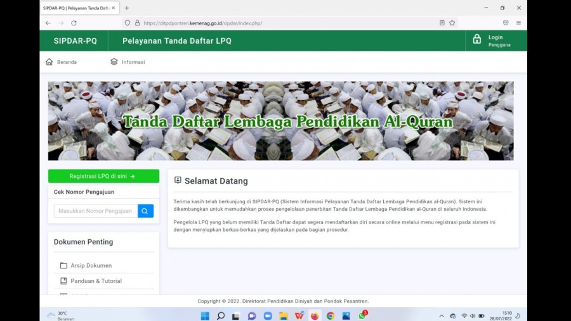571x321 pixels.
Task: Open Arsip Dokumen link
Action: [91, 265]
